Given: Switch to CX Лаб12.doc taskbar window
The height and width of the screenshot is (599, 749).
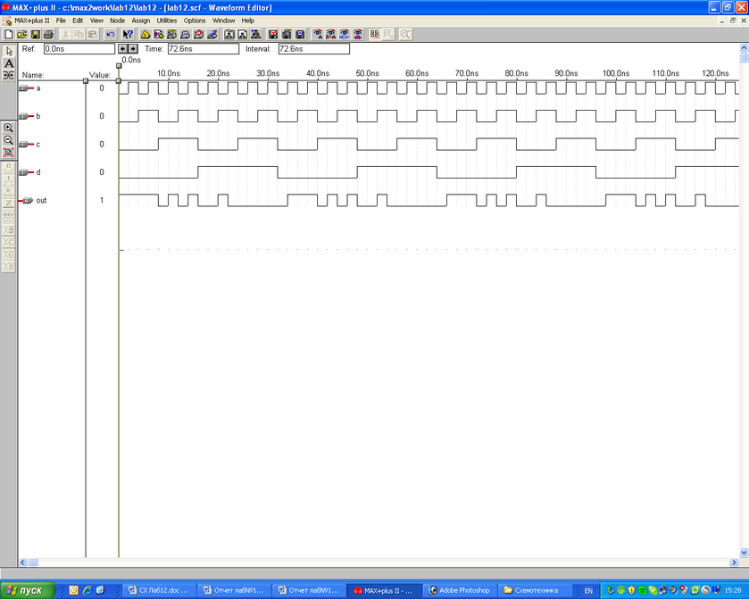Looking at the screenshot, I should (x=159, y=590).
